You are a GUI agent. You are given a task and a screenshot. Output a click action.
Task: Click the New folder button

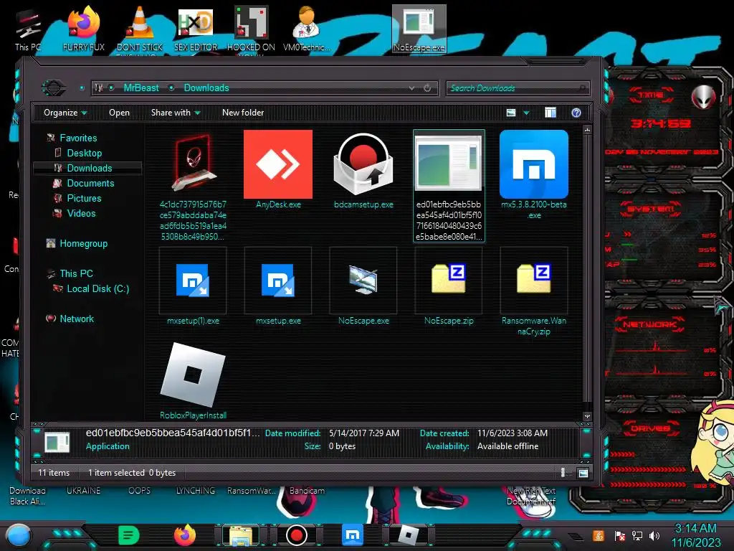tap(243, 113)
